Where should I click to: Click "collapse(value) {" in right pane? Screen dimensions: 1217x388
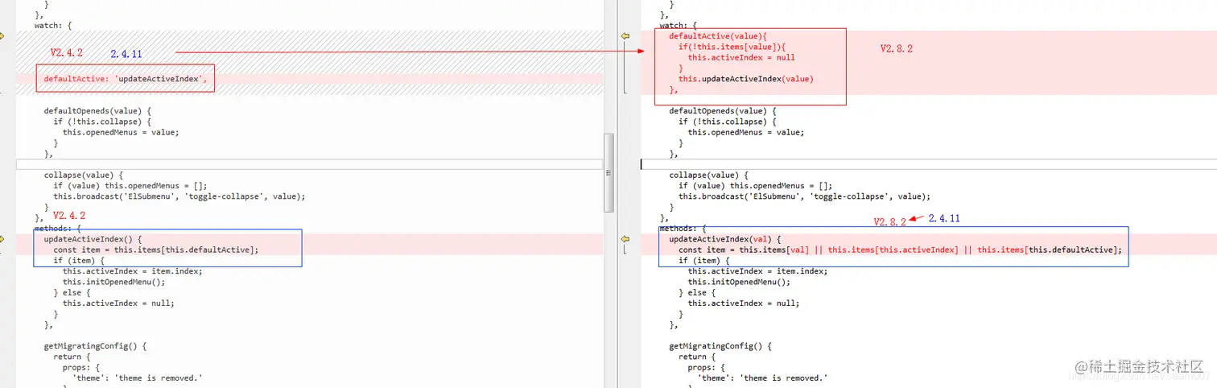point(708,175)
